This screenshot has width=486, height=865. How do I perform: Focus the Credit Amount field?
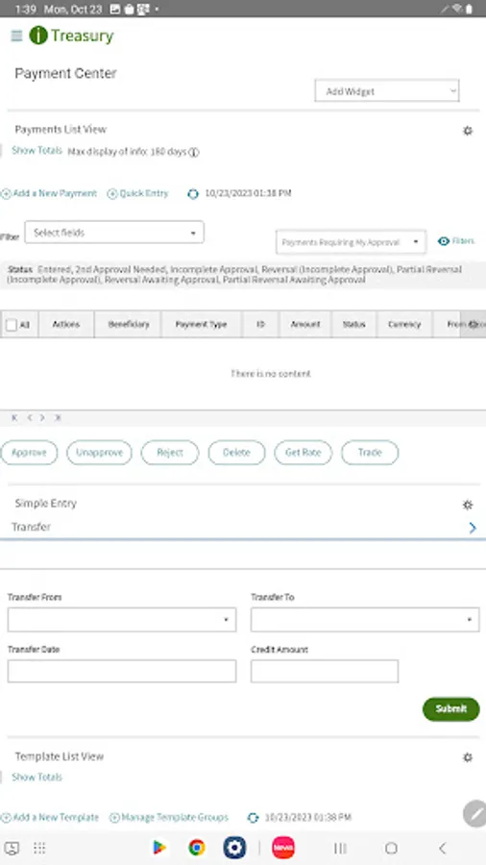pos(325,672)
